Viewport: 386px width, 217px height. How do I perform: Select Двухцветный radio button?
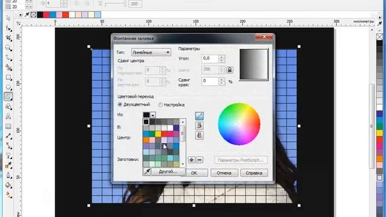tap(120, 104)
